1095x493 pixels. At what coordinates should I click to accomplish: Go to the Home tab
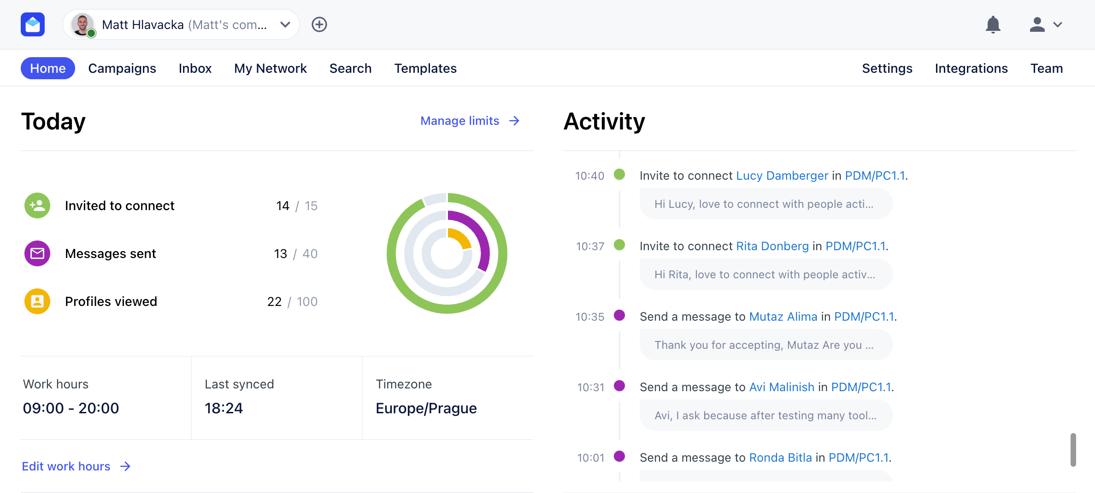click(x=48, y=68)
